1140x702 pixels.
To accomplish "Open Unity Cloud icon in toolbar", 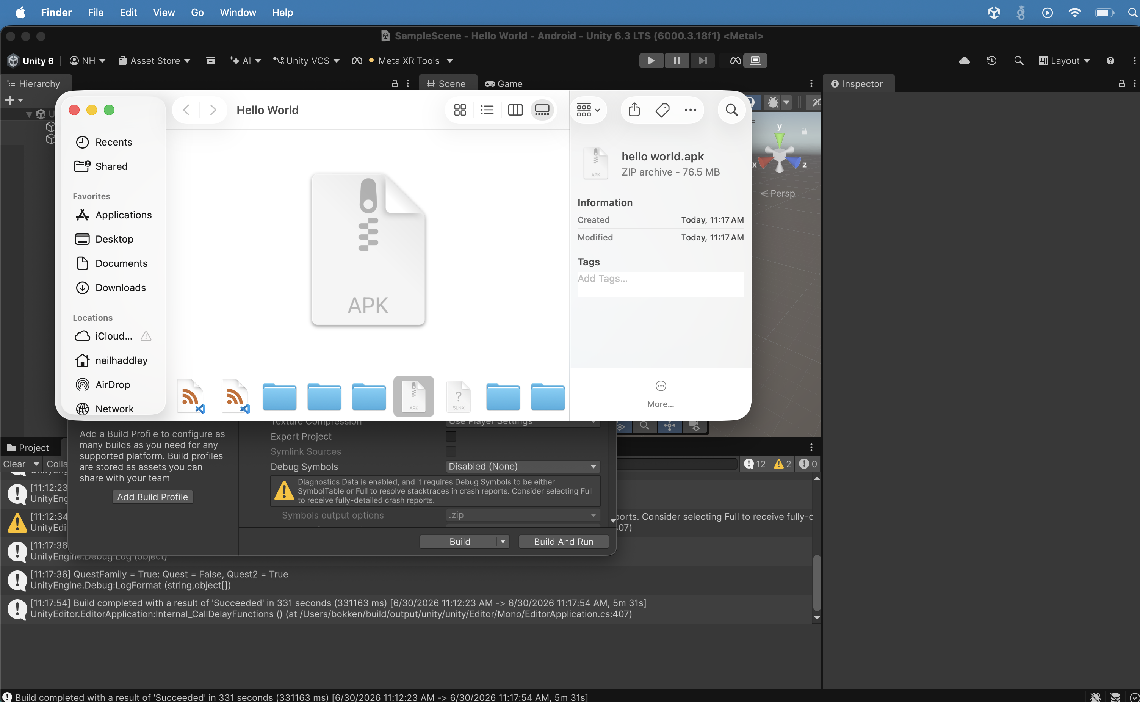I will point(965,61).
